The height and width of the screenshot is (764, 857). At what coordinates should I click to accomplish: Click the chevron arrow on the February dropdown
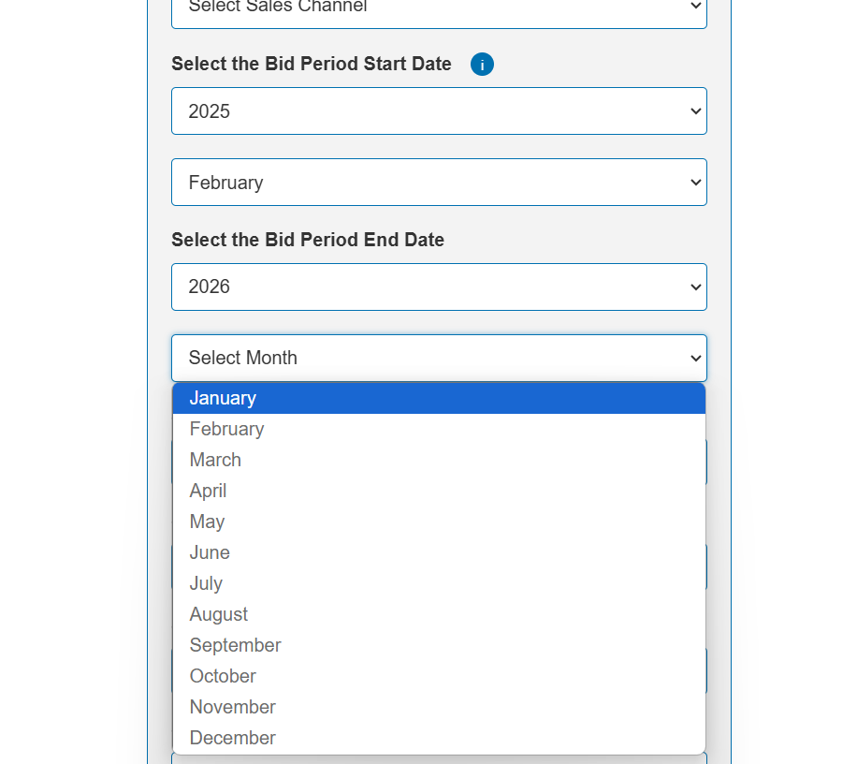click(695, 183)
